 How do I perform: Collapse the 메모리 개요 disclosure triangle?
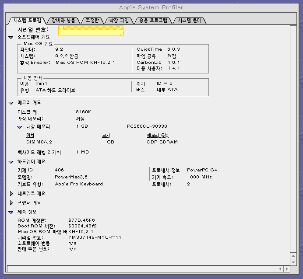[11, 103]
